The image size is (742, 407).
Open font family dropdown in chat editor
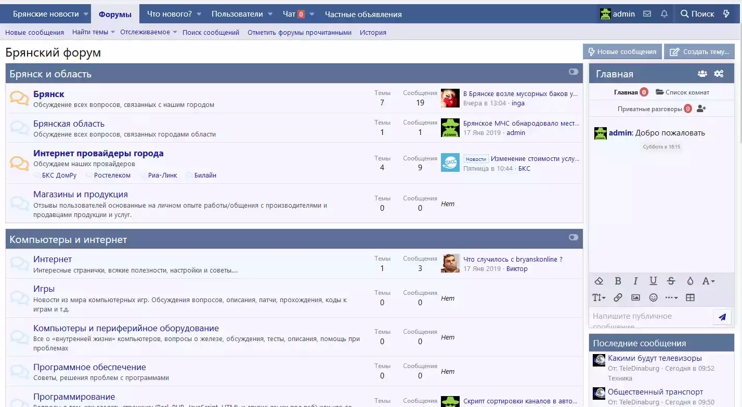[708, 281]
